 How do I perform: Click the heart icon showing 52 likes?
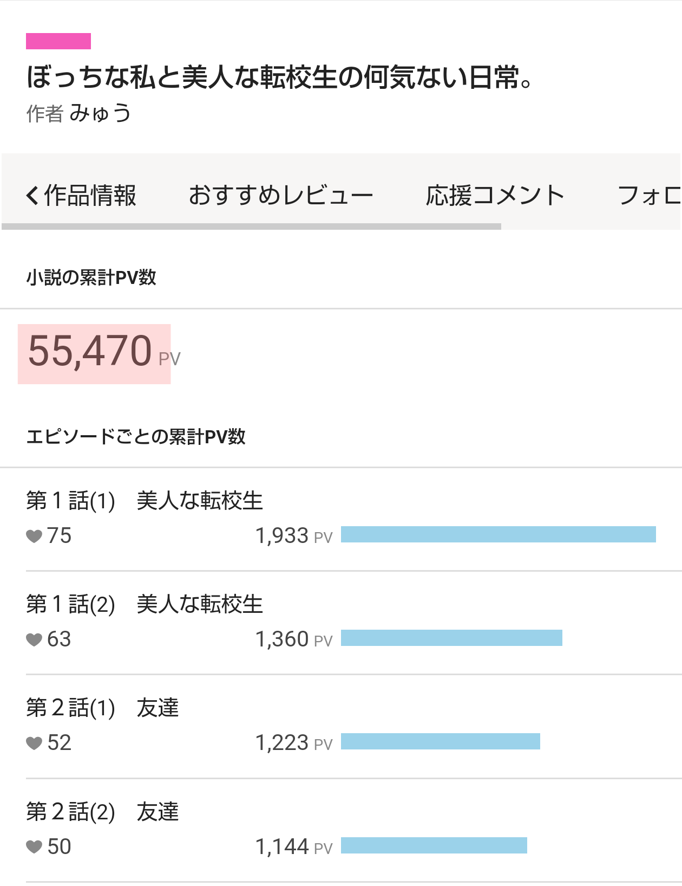point(34,743)
